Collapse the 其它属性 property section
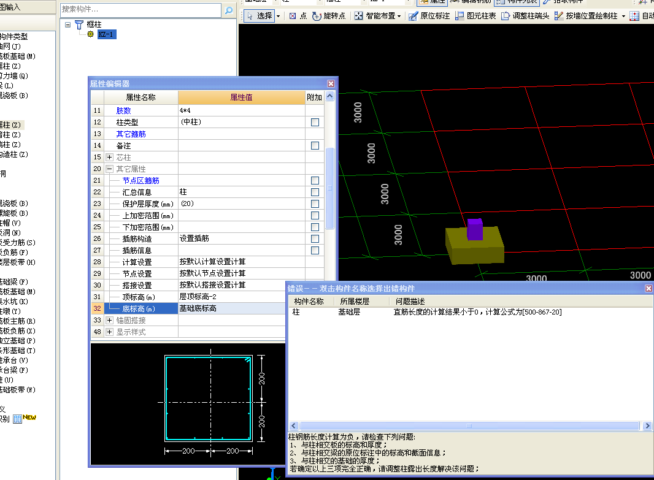Screen dimensions: 654x480 (109, 169)
